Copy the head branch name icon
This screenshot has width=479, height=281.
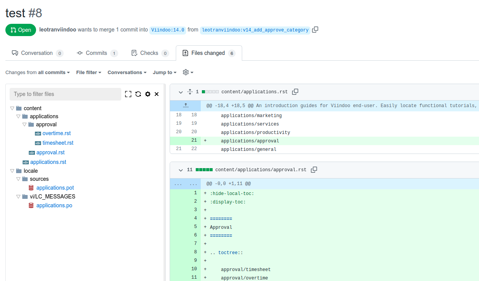click(x=315, y=30)
